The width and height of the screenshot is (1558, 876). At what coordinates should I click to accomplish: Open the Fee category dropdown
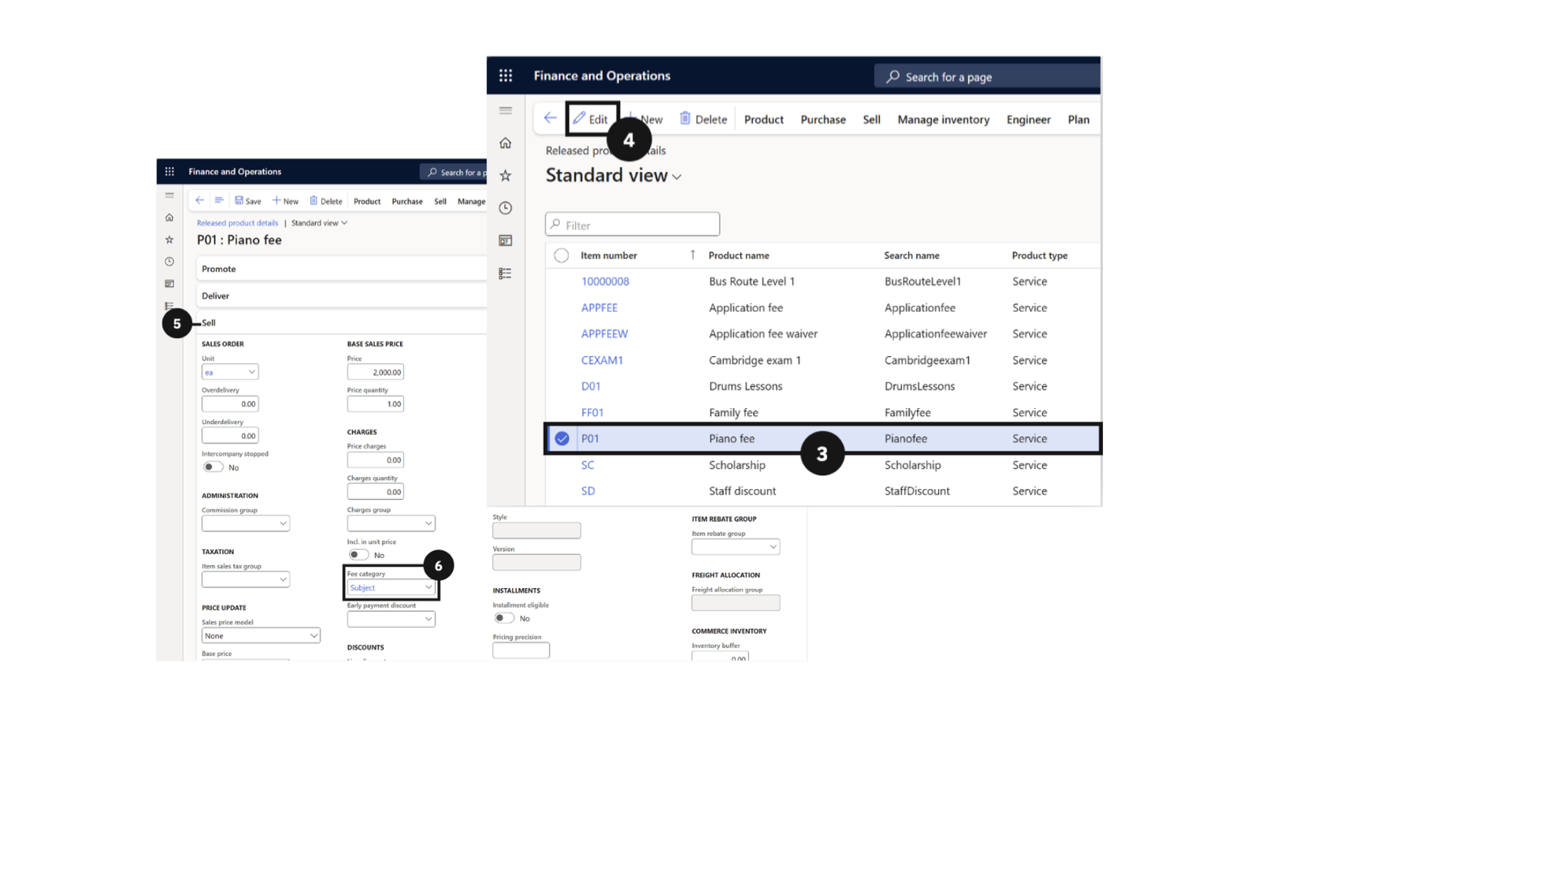(x=390, y=587)
